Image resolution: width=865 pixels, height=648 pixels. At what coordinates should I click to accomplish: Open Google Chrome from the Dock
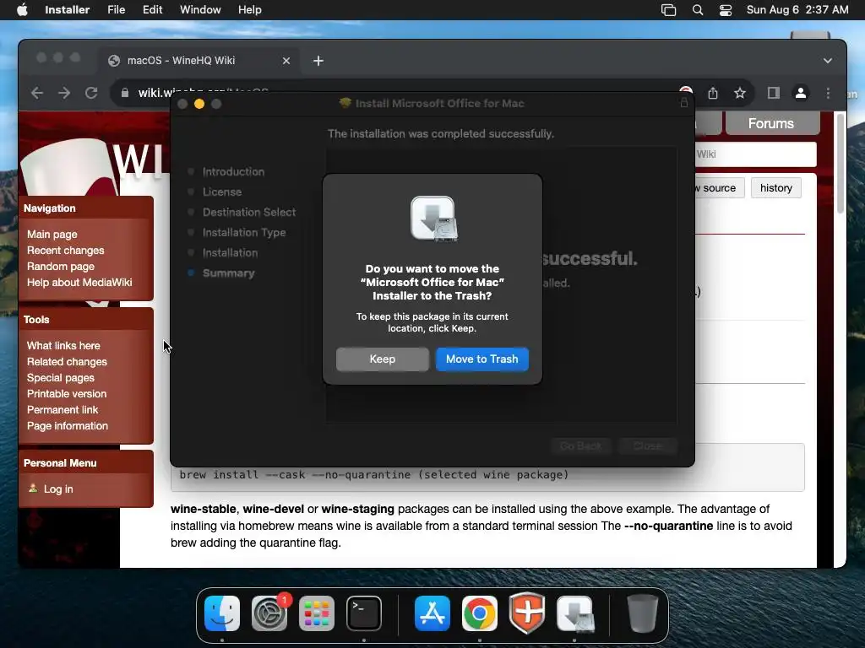click(480, 613)
